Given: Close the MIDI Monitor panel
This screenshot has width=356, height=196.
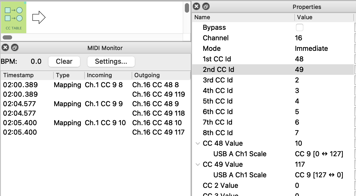Looking at the screenshot, I should click(x=5, y=48).
